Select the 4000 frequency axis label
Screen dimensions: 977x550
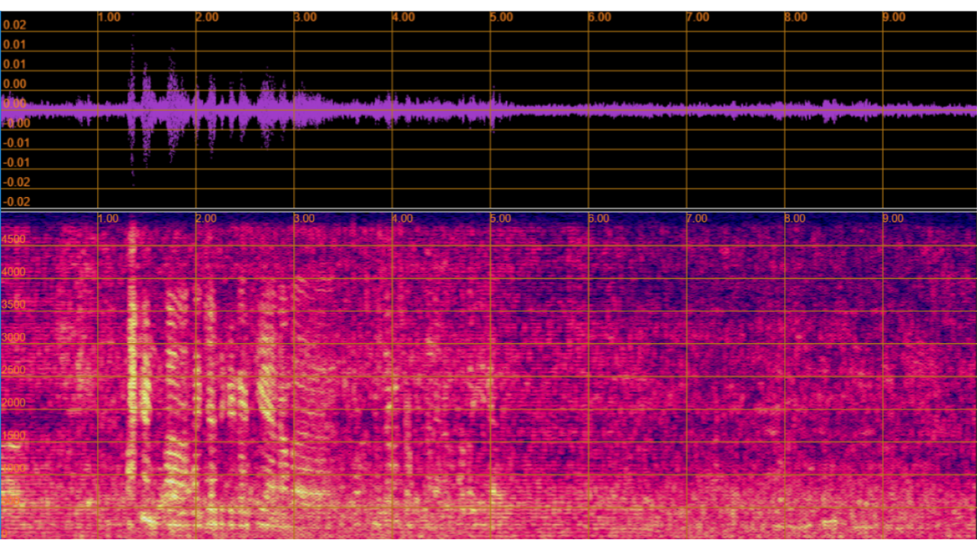pyautogui.click(x=15, y=272)
